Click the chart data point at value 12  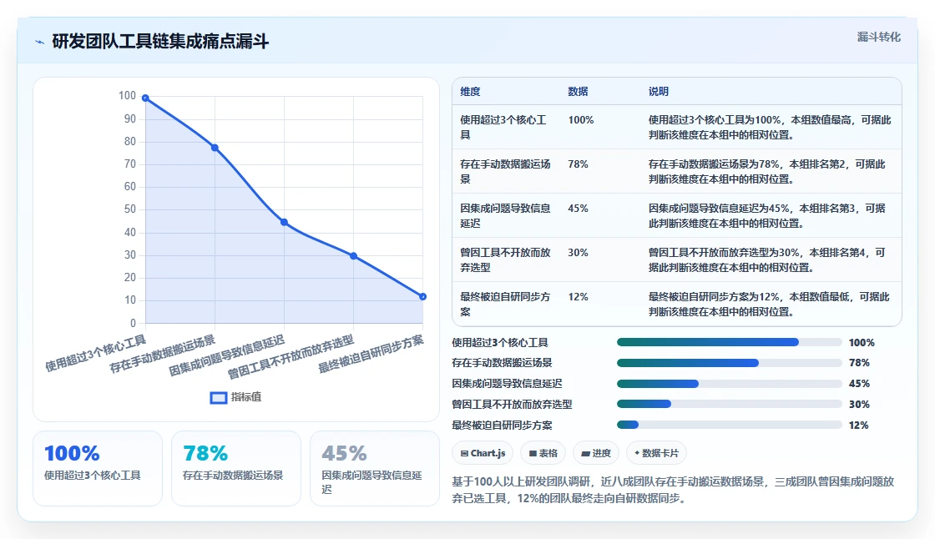422,296
